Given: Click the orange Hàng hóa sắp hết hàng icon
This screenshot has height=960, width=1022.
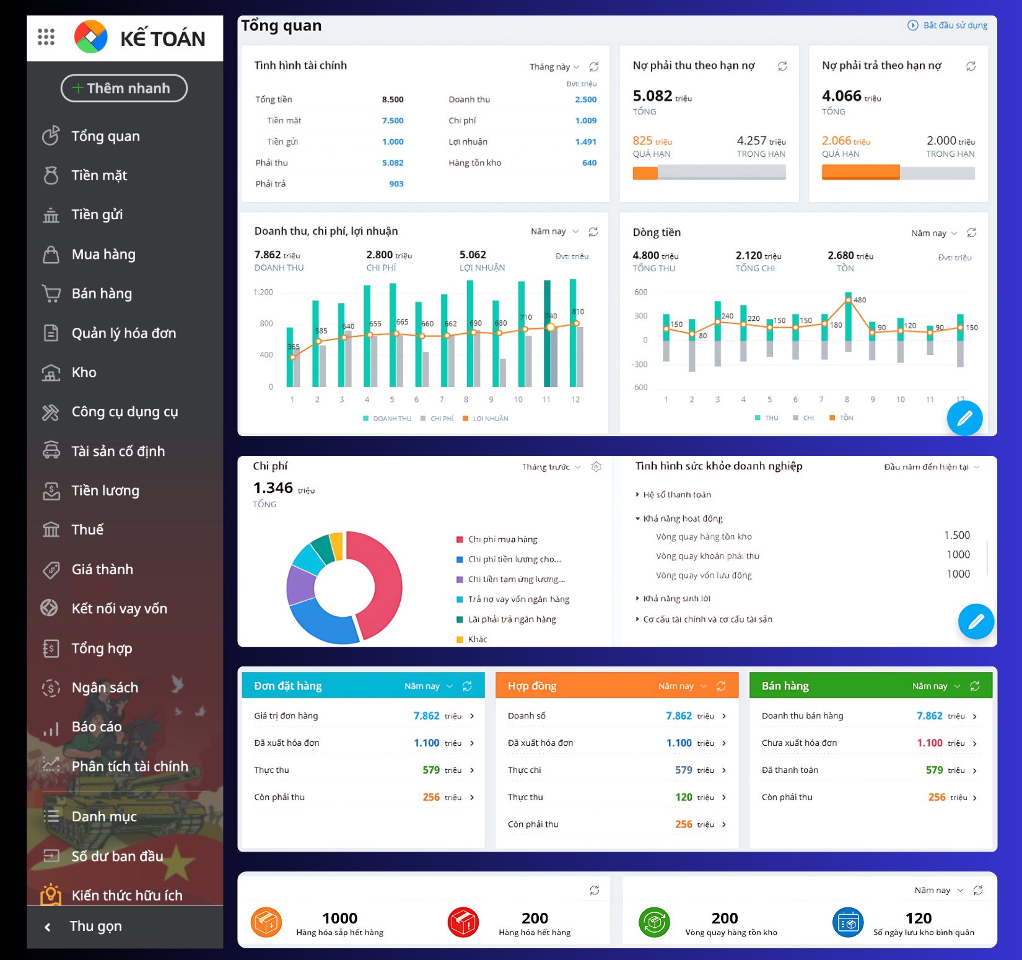Looking at the screenshot, I should point(266,922).
